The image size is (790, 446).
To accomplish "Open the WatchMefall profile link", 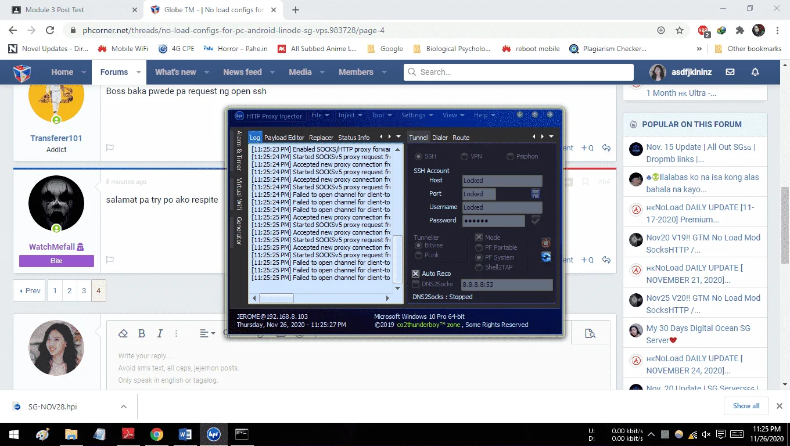I will tap(56, 247).
